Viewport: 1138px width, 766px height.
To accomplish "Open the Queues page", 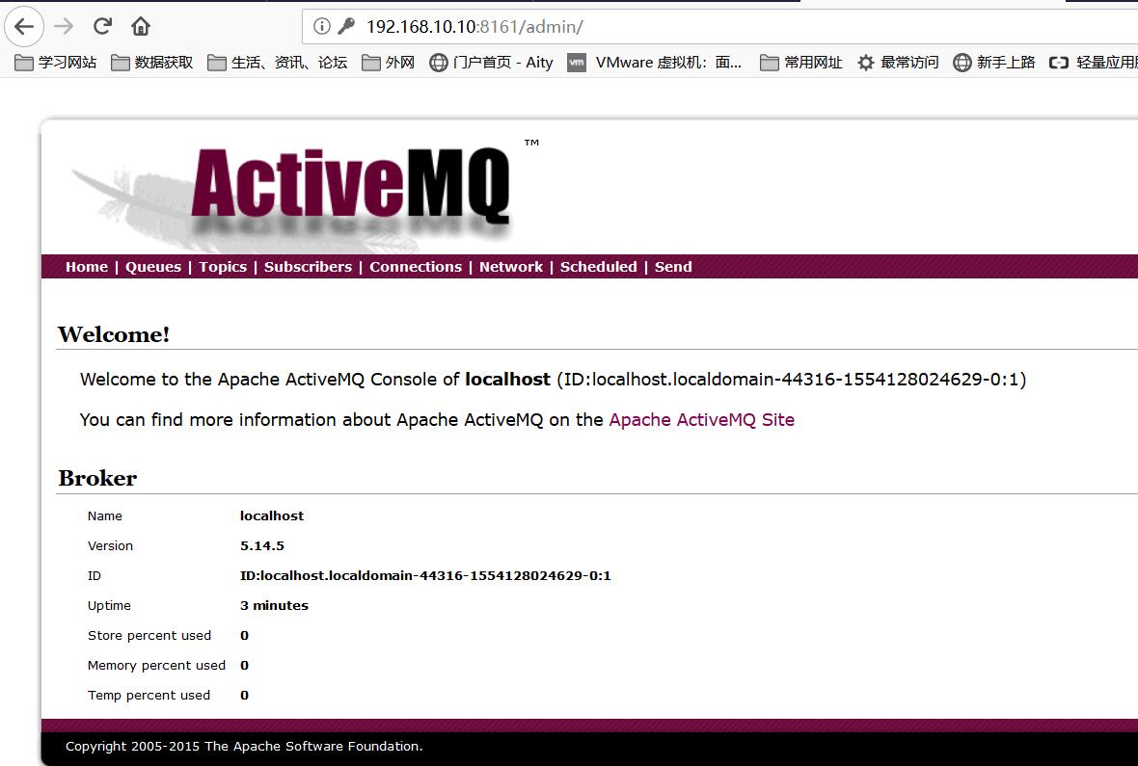I will click(x=153, y=267).
